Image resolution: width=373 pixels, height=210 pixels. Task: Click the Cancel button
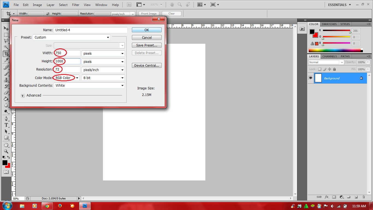(x=147, y=38)
